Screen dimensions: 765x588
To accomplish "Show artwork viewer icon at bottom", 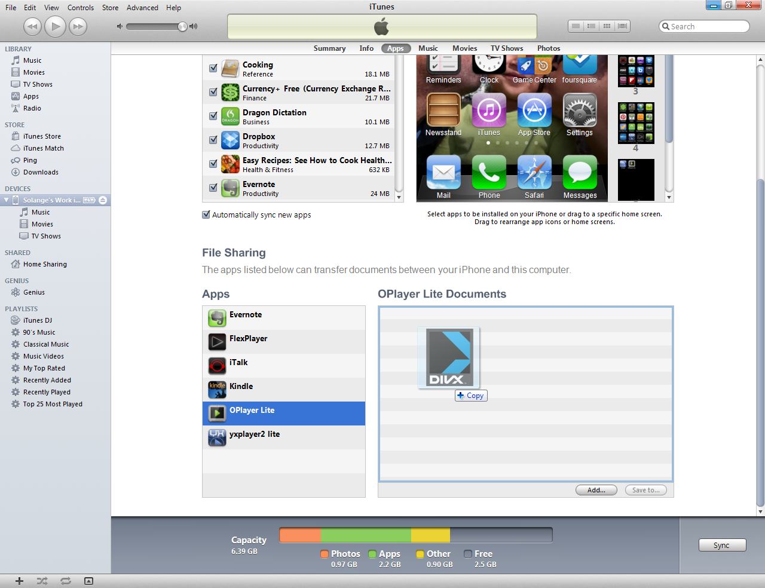I will coord(88,581).
